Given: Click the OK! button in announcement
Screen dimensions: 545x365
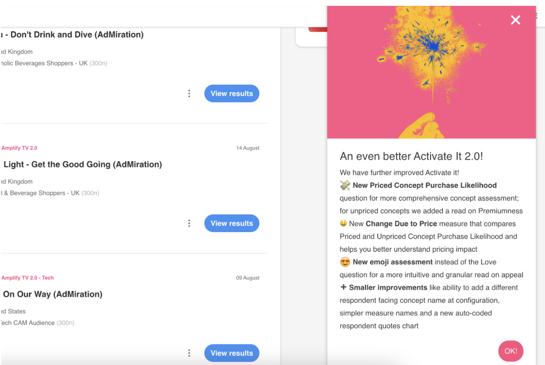Looking at the screenshot, I should click(x=511, y=351).
